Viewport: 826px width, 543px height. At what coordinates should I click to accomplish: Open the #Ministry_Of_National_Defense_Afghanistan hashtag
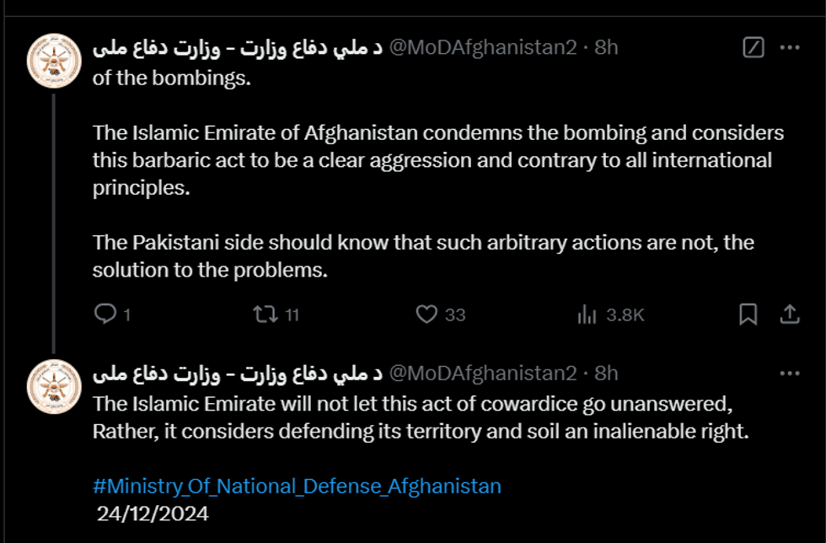pos(297,487)
